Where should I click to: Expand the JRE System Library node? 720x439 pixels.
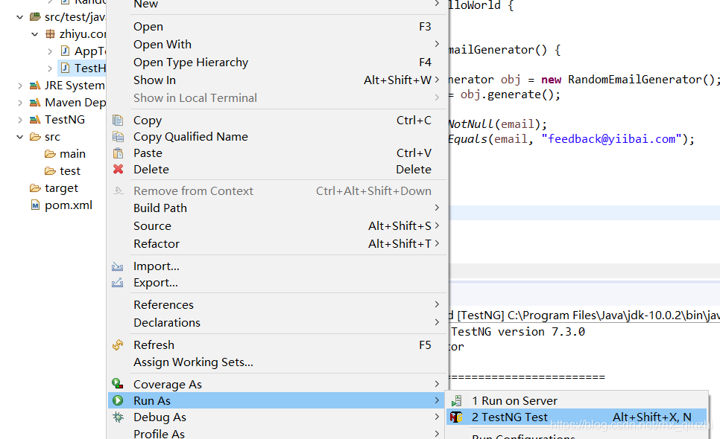[20, 86]
